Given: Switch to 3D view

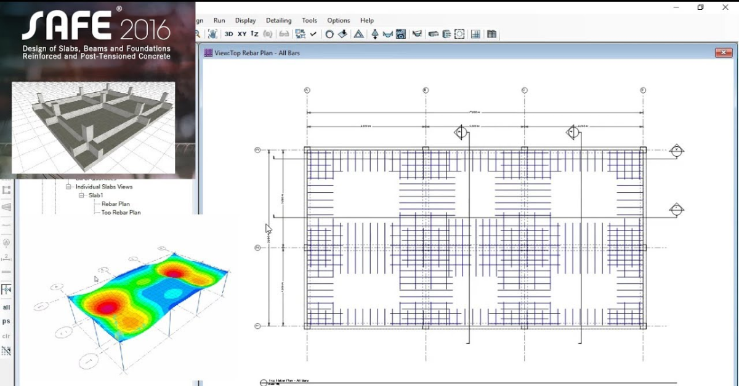Looking at the screenshot, I should [x=228, y=34].
